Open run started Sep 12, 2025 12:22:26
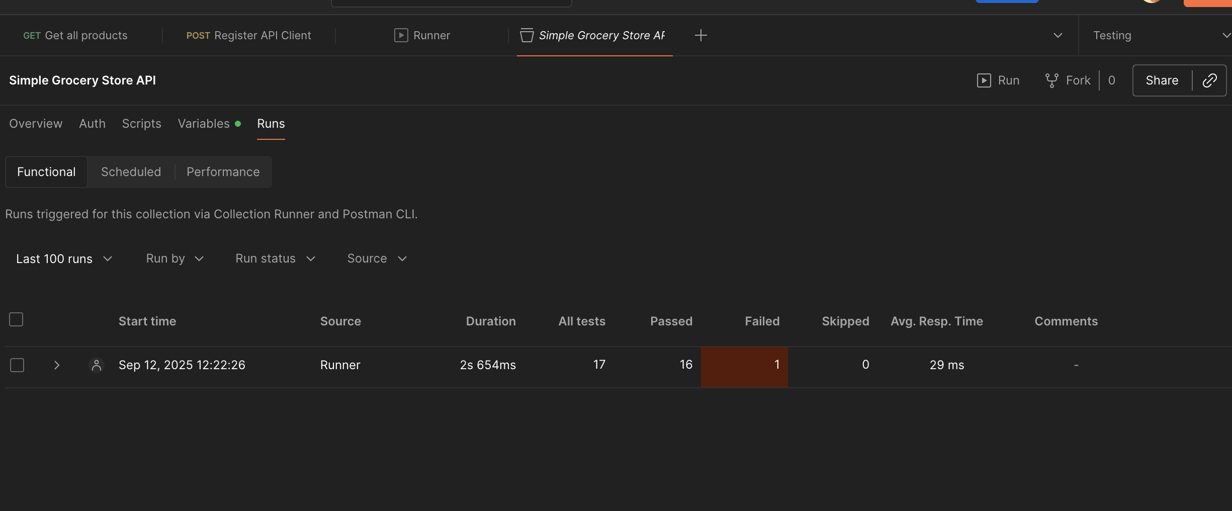This screenshot has height=511, width=1232. pos(182,365)
